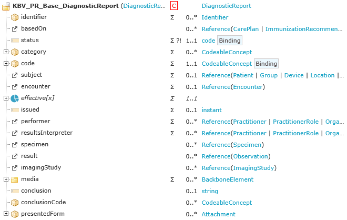The width and height of the screenshot is (347, 220).
Task: Click the conclusionCode cube icon
Action: coord(15,203)
